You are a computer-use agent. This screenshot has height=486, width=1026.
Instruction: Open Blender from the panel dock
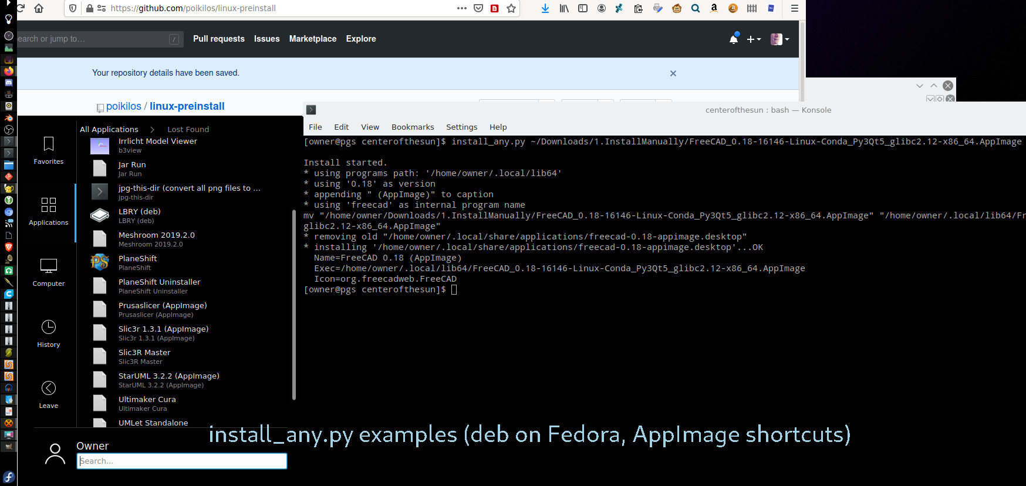(9, 118)
